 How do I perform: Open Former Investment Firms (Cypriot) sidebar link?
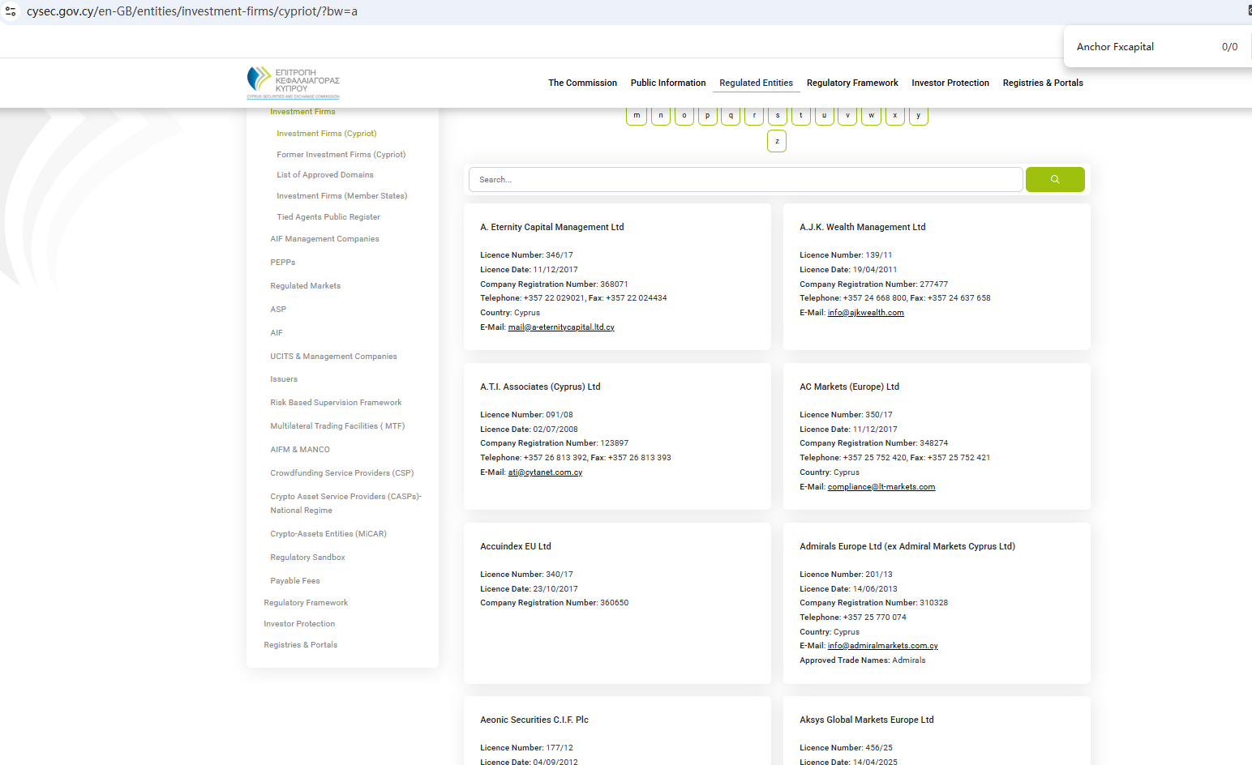point(341,154)
